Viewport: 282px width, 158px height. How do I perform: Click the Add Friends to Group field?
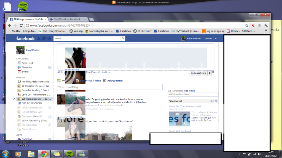click(193, 95)
